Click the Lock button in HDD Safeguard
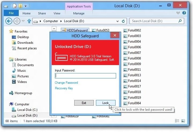 pos(106,103)
